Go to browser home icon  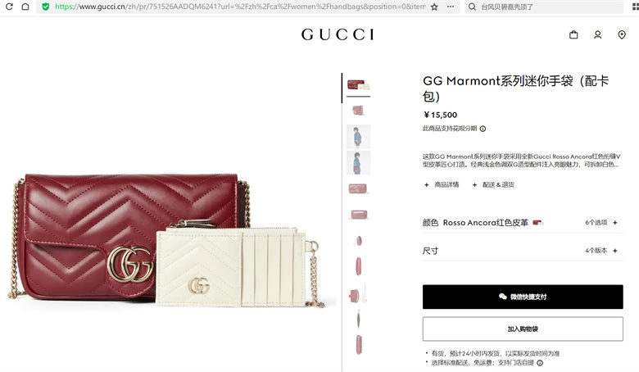pyautogui.click(x=25, y=7)
